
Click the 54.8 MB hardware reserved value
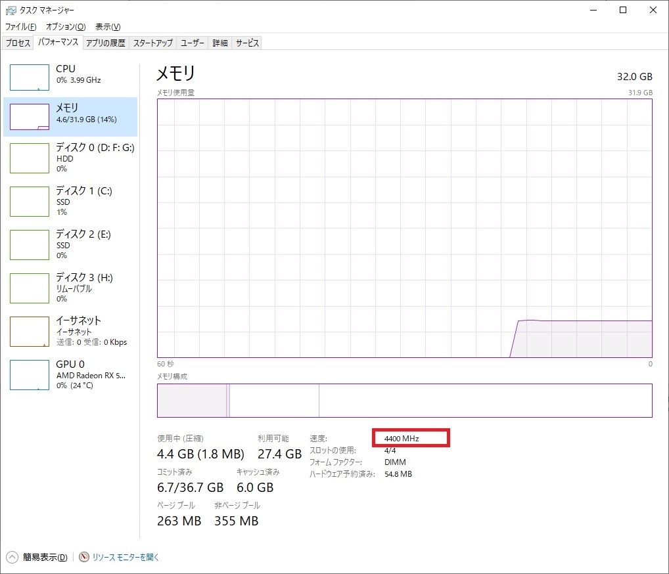398,474
